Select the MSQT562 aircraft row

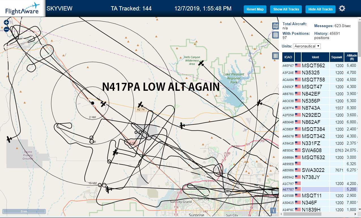click(320, 66)
